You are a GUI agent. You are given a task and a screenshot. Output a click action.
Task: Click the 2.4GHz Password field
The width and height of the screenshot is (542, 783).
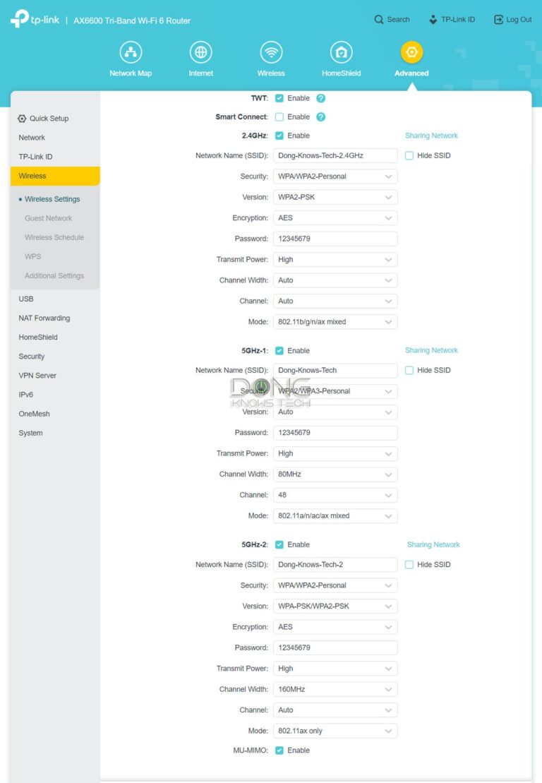[335, 239]
